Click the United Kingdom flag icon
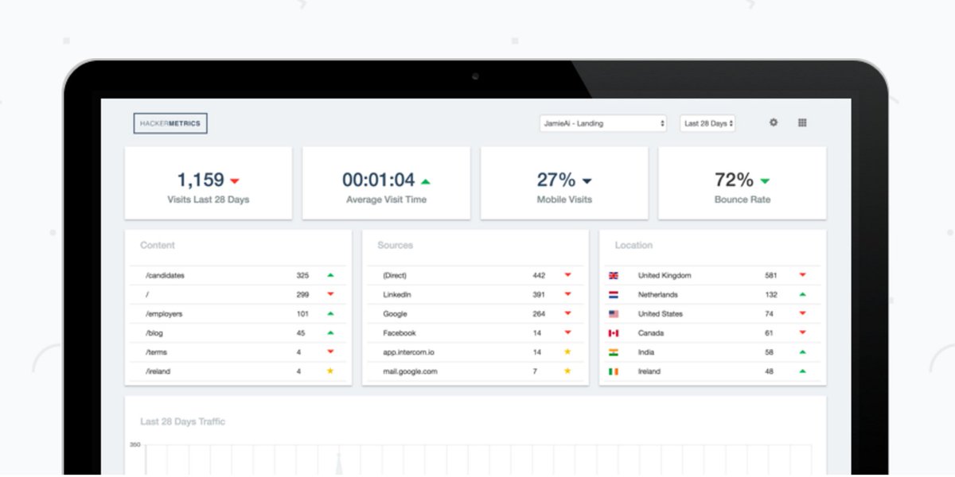Screen dimensions: 955x477 [614, 275]
